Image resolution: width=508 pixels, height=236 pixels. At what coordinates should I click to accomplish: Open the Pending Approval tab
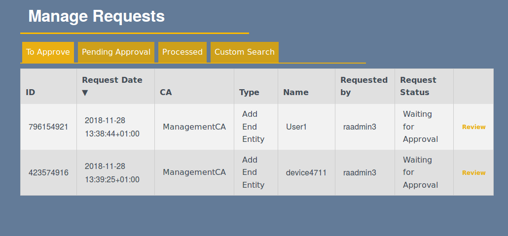pos(116,52)
